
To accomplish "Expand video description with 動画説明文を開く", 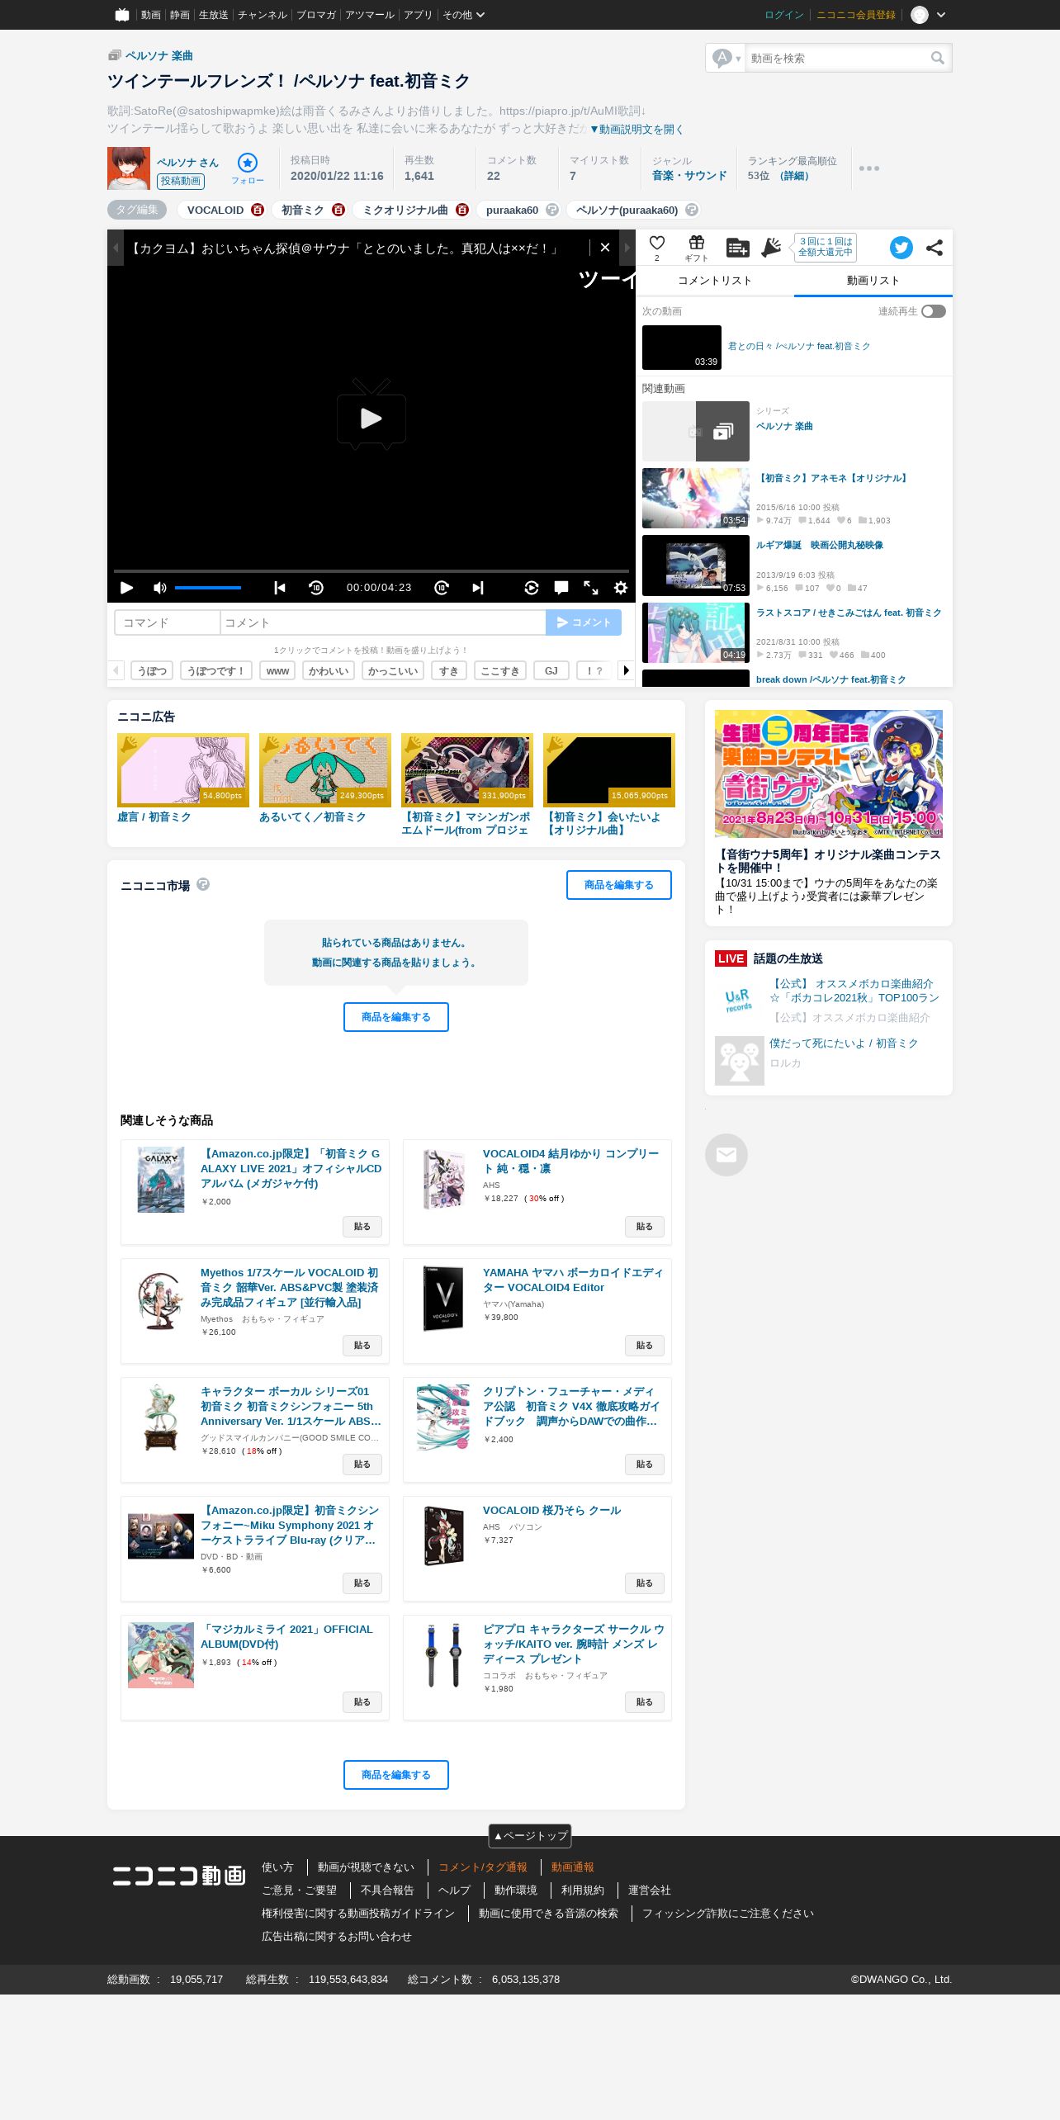I will [x=636, y=129].
